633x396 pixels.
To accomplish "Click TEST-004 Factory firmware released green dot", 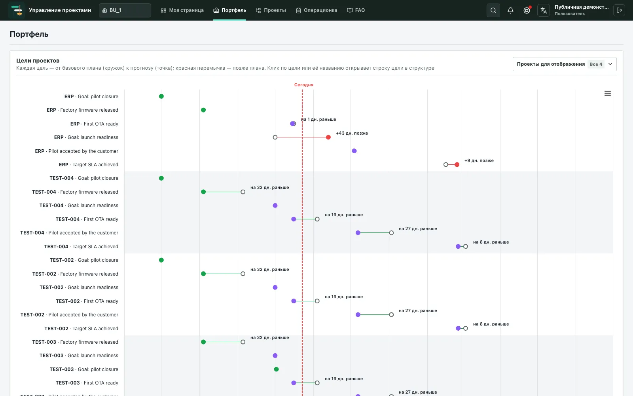I will point(203,192).
